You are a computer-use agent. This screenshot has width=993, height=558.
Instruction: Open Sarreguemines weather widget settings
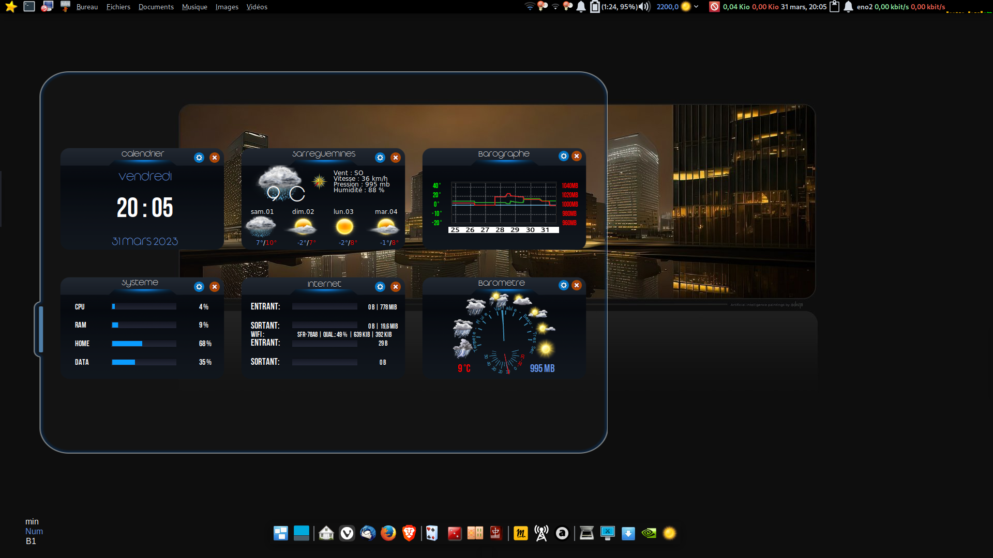380,158
